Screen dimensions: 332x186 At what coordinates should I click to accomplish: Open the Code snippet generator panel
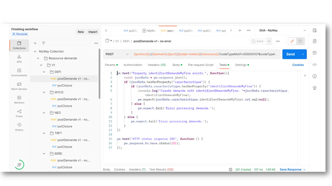point(314,65)
